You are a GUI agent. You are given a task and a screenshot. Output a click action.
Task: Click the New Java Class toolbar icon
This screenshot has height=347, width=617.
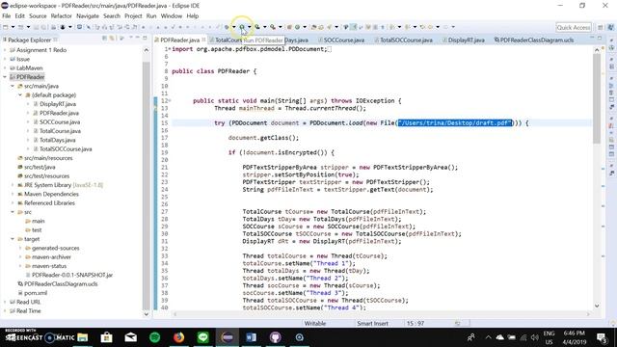pos(298,27)
